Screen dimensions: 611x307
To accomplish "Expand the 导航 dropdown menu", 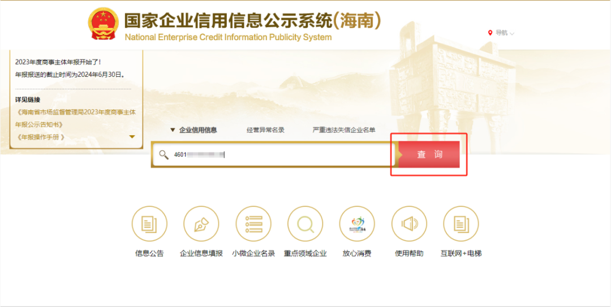I will (x=505, y=33).
